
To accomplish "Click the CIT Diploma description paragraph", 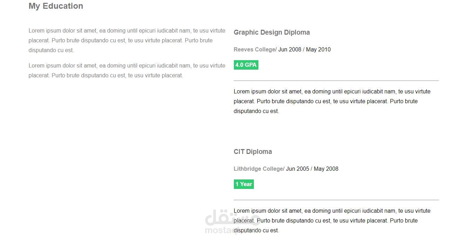I will tap(332, 221).
